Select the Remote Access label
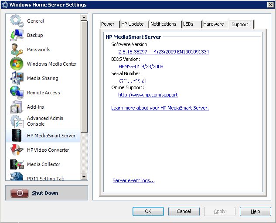Screen dimensions: 276x223 44,93
